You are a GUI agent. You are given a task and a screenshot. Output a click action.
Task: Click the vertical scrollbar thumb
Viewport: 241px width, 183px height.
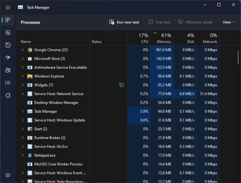tap(238, 57)
